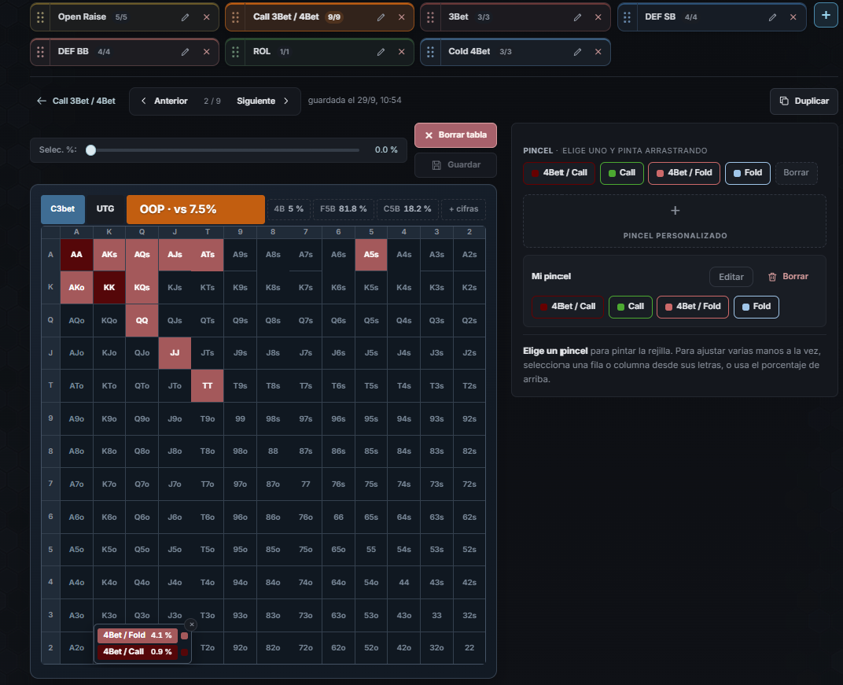Clear the table with Borrar tabla
This screenshot has height=685, width=843.
coord(455,135)
